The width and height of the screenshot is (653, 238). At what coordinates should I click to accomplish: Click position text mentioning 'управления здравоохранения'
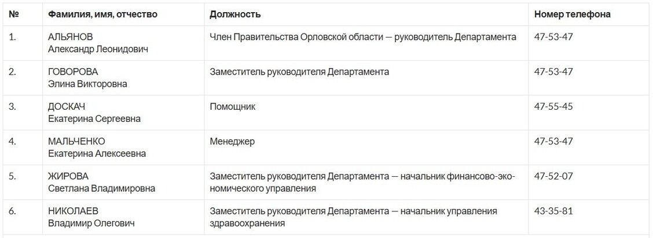click(x=353, y=217)
